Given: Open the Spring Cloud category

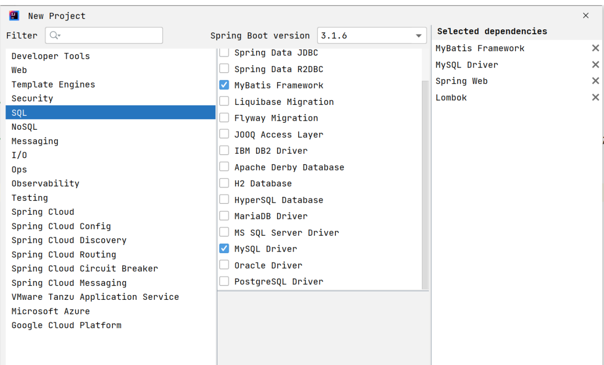Looking at the screenshot, I should [x=110, y=212].
